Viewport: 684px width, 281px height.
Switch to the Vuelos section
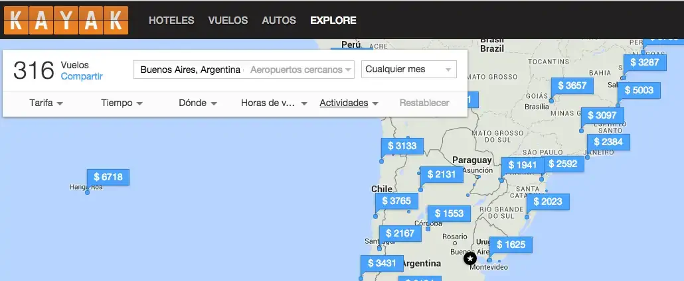point(228,21)
